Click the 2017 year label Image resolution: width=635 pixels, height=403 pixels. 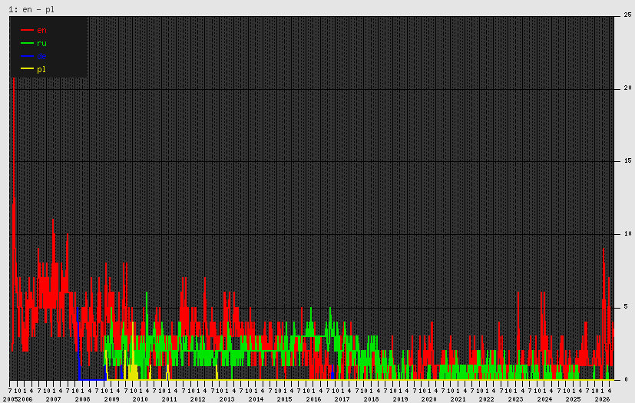tap(342, 399)
